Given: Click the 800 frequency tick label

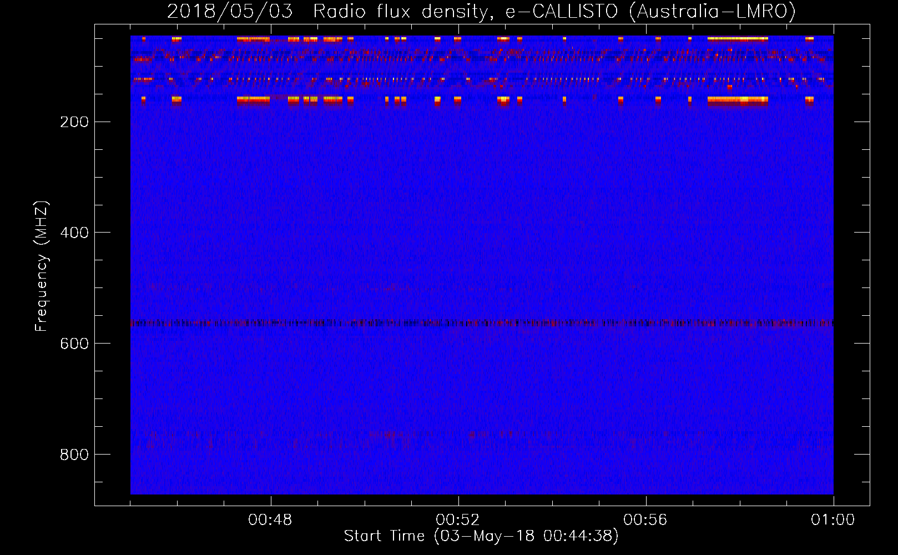Looking at the screenshot, I should pos(74,455).
